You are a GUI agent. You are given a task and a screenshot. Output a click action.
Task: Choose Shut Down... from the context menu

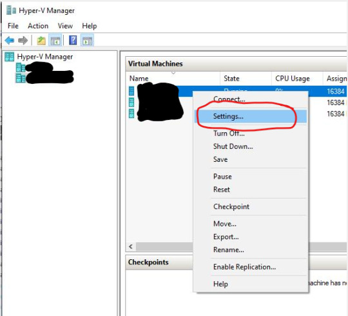coord(251,146)
